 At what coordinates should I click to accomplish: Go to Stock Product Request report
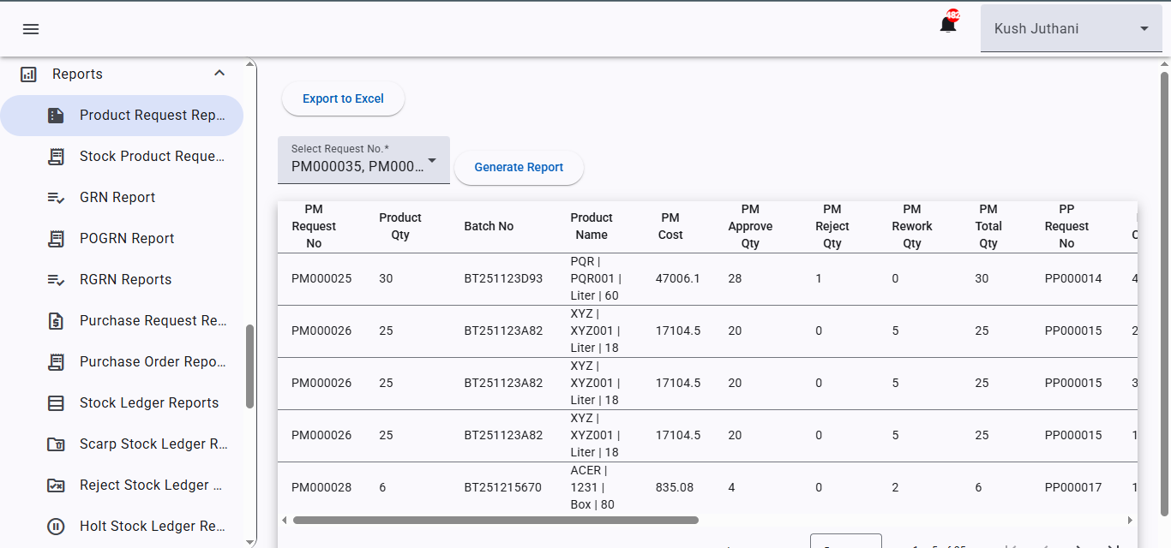pyautogui.click(x=152, y=157)
